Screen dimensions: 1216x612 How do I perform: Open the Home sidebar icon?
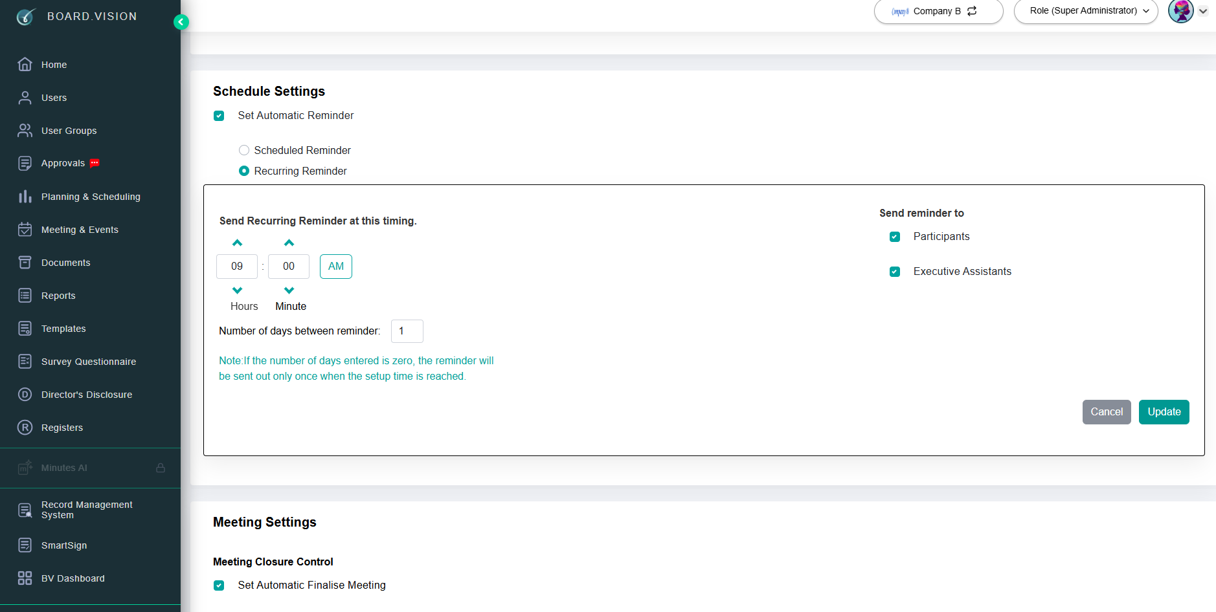[x=25, y=64]
